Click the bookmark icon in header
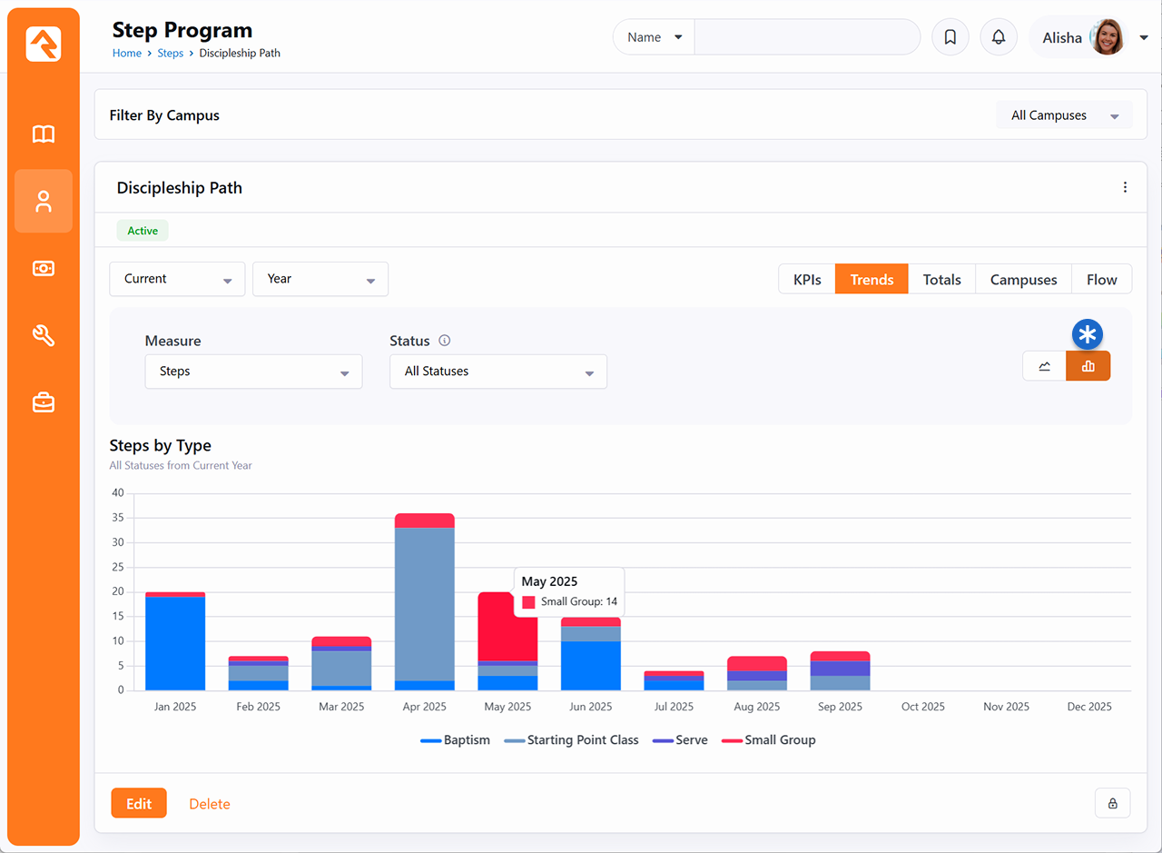 coord(950,37)
